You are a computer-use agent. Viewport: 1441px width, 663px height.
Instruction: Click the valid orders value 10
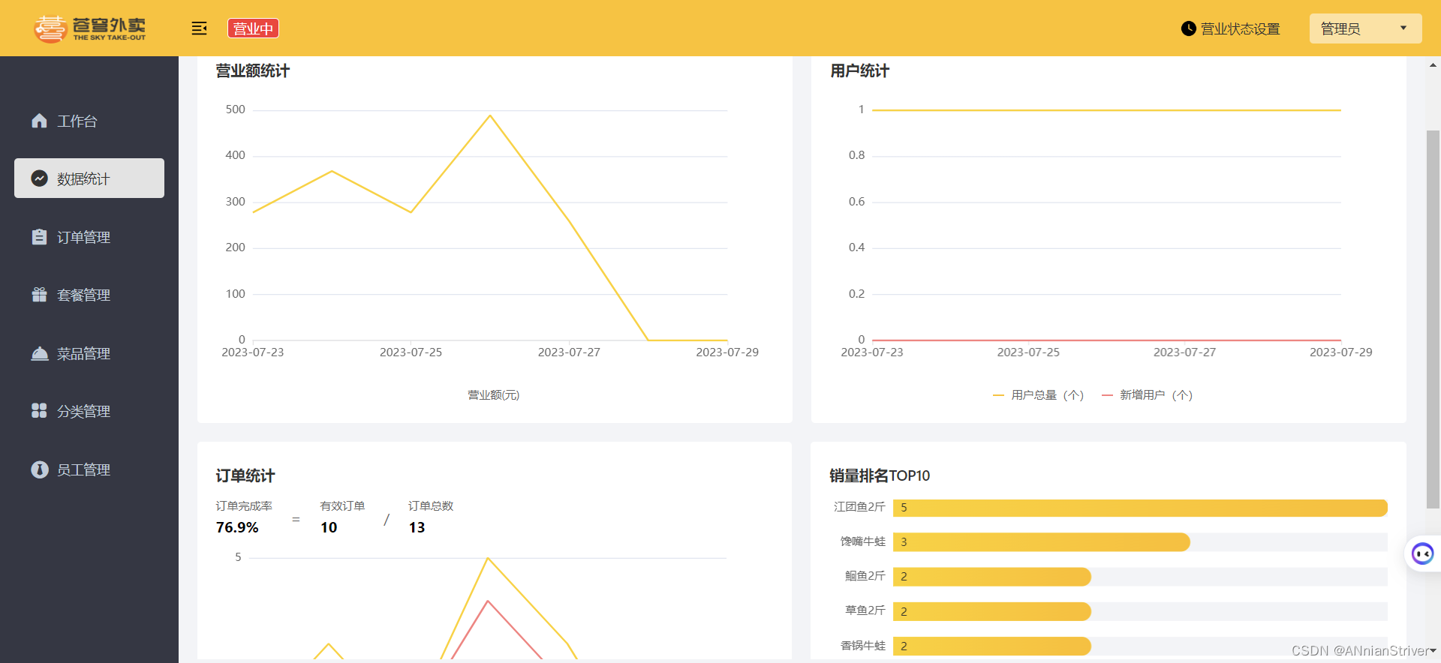point(329,527)
